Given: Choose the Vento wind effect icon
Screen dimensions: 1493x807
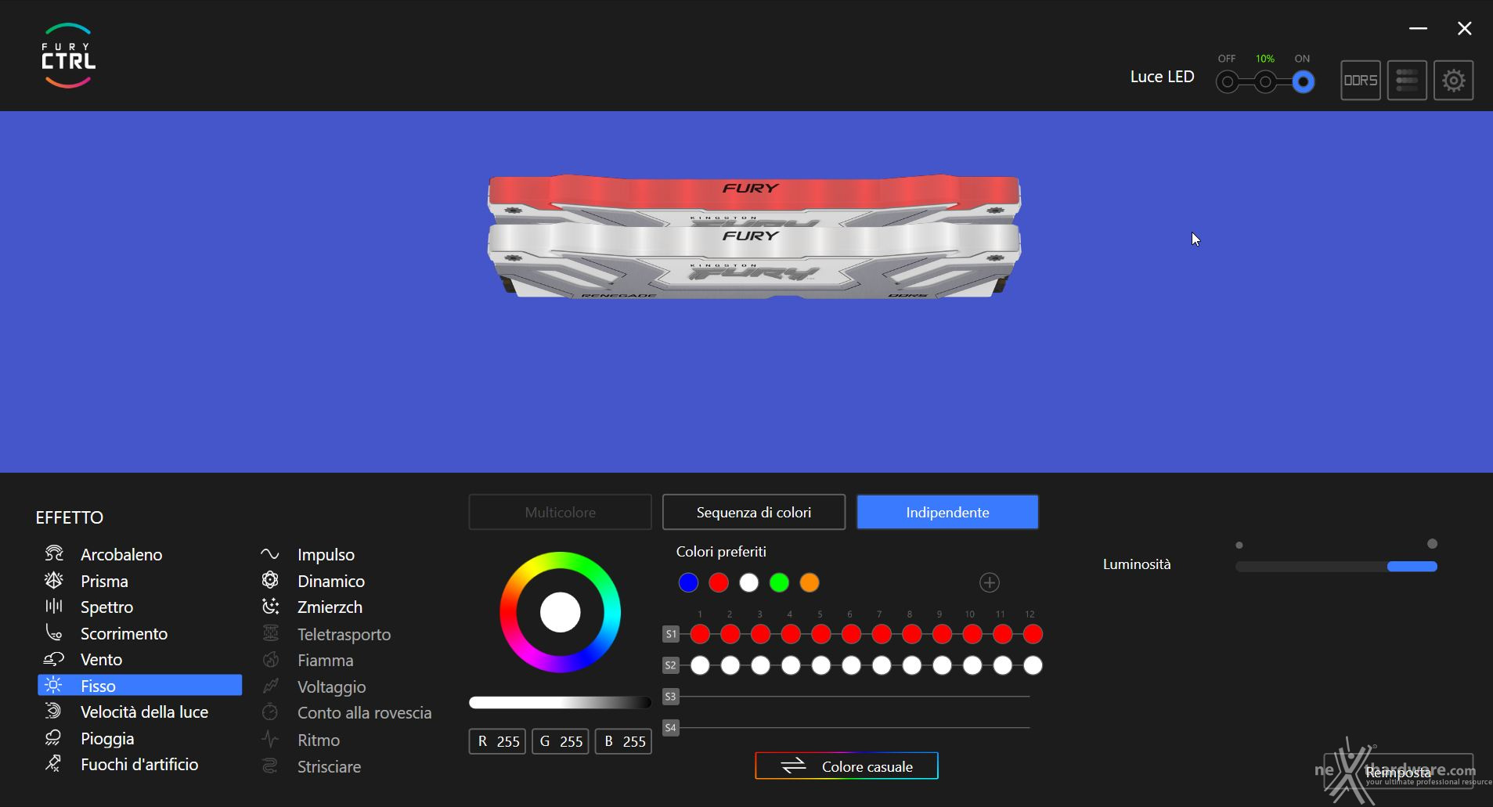Looking at the screenshot, I should pos(53,659).
